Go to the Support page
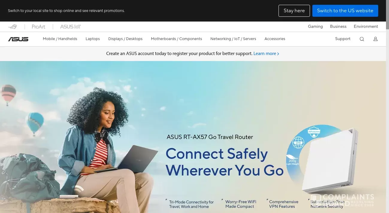The width and height of the screenshot is (389, 213). tap(343, 39)
